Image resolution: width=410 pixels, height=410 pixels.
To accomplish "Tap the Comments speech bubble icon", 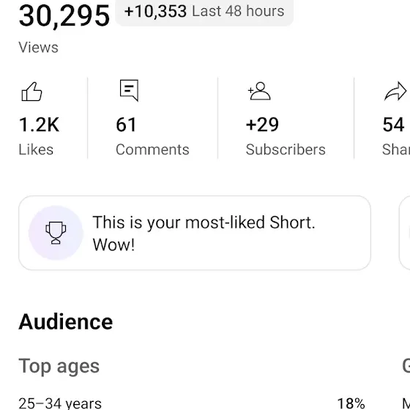I will (x=129, y=91).
